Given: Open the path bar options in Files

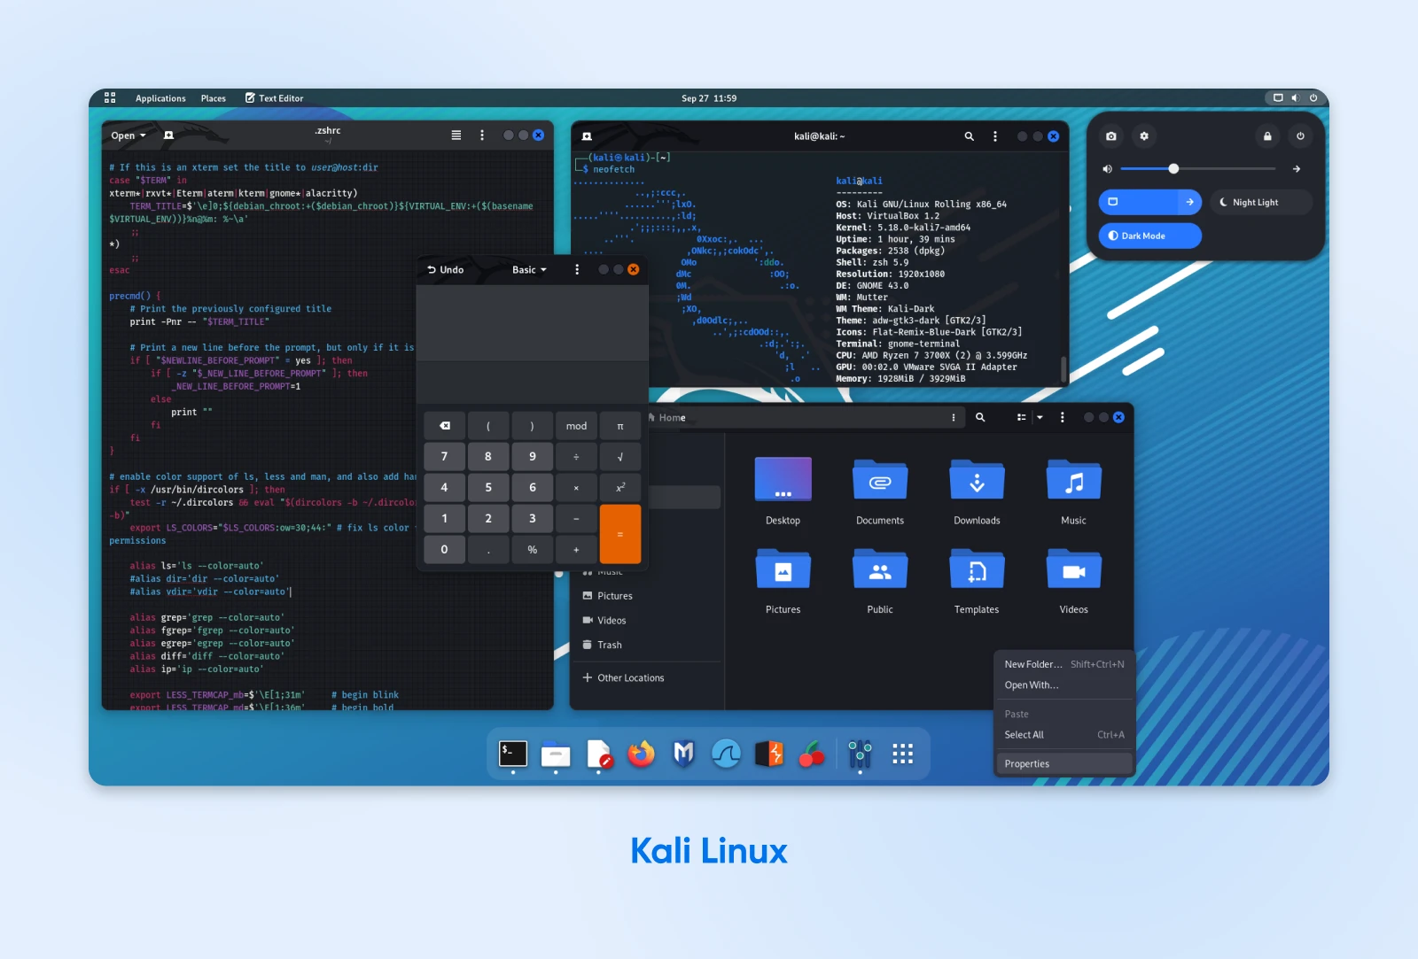Looking at the screenshot, I should pyautogui.click(x=954, y=417).
